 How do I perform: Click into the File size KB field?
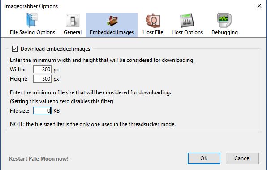[42, 111]
